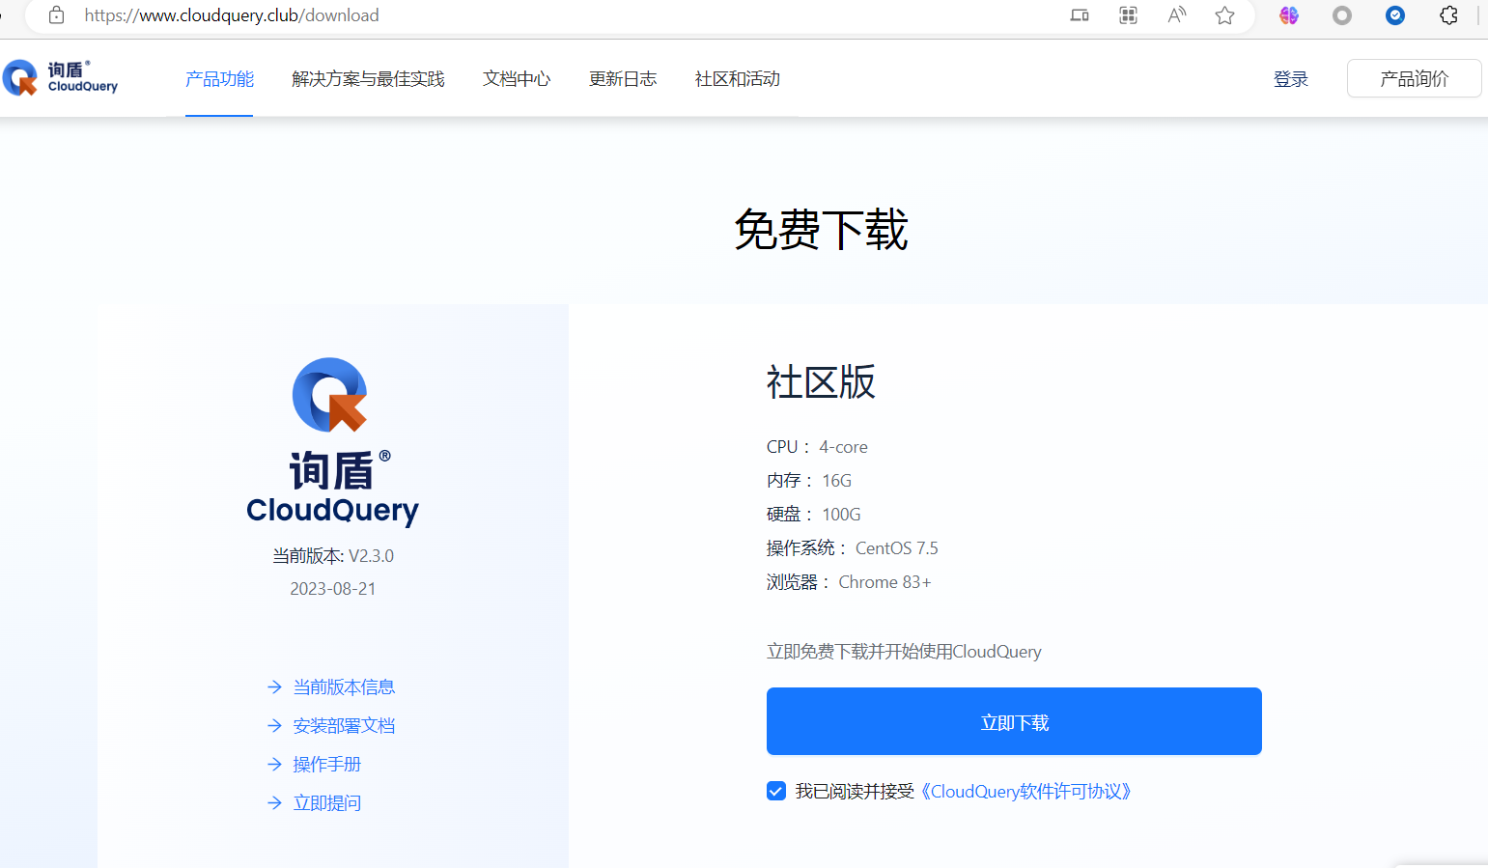Open the 操作手册 link
1488x868 pixels.
coord(327,765)
